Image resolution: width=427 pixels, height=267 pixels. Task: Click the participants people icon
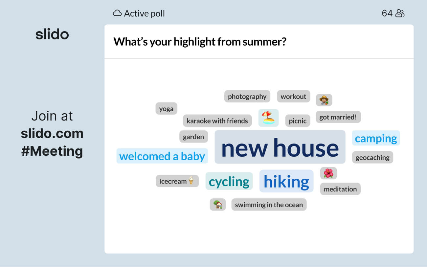(x=400, y=13)
